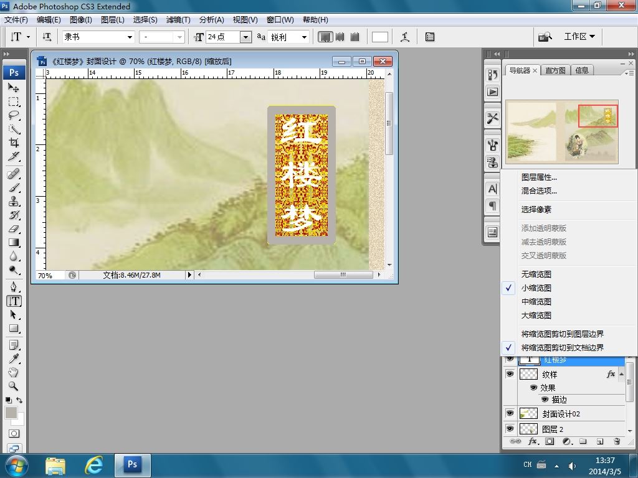Open navigator panel options menu
The image size is (638, 478).
pos(629,73)
